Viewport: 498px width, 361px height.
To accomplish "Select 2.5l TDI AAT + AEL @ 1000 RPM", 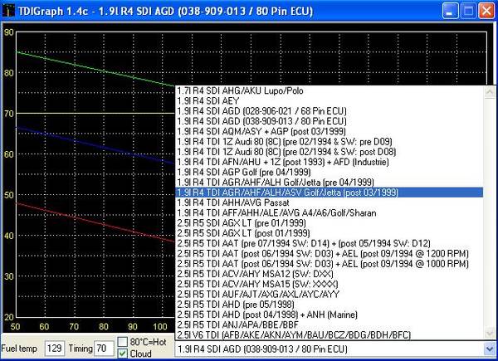I will coord(329,264).
